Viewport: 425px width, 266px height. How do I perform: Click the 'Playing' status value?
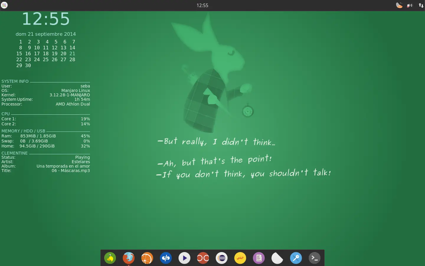click(82, 157)
